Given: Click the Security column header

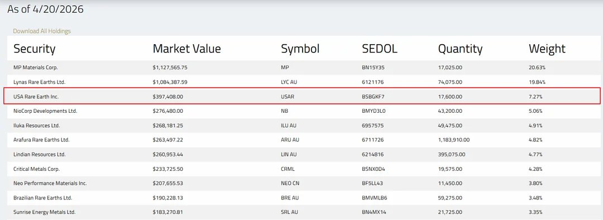Looking at the screenshot, I should [35, 49].
